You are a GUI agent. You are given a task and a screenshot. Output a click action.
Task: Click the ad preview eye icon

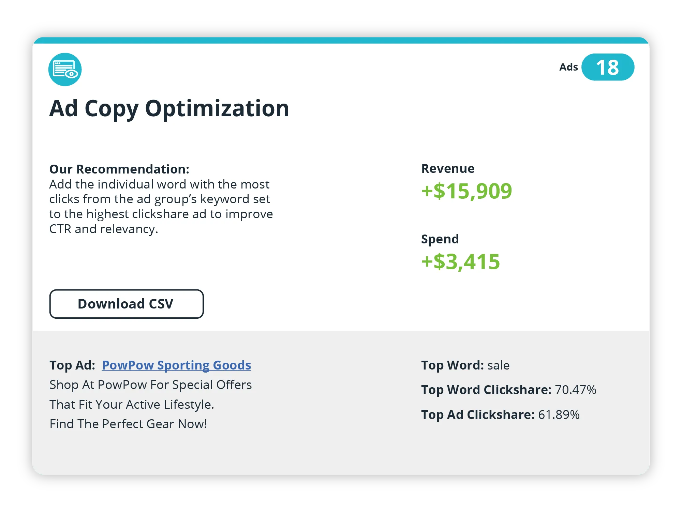[65, 70]
